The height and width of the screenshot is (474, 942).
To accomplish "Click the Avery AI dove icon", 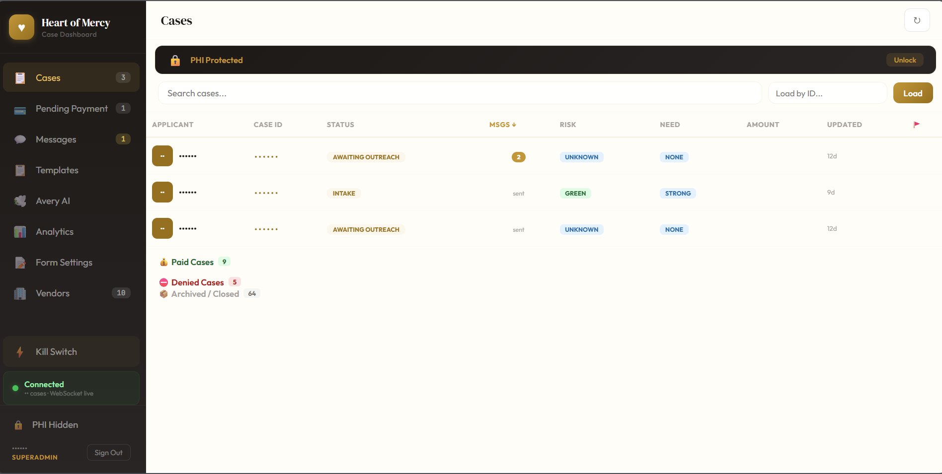I will tap(20, 201).
